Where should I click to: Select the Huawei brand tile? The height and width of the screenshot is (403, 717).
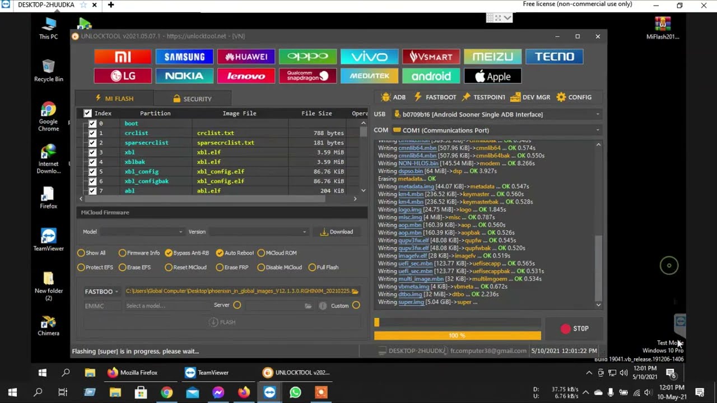[246, 57]
